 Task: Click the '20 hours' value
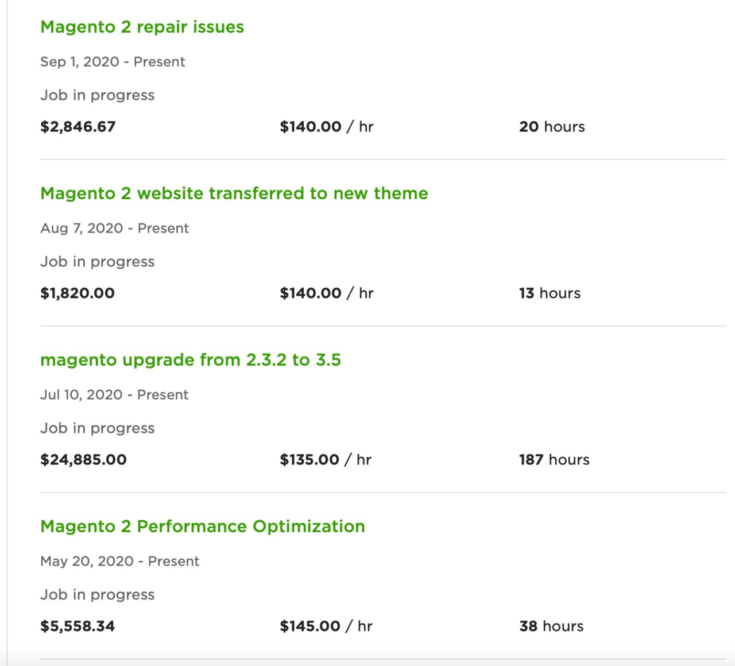pos(552,127)
